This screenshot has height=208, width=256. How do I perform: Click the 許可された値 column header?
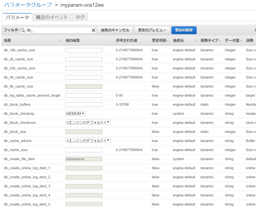tap(126, 40)
